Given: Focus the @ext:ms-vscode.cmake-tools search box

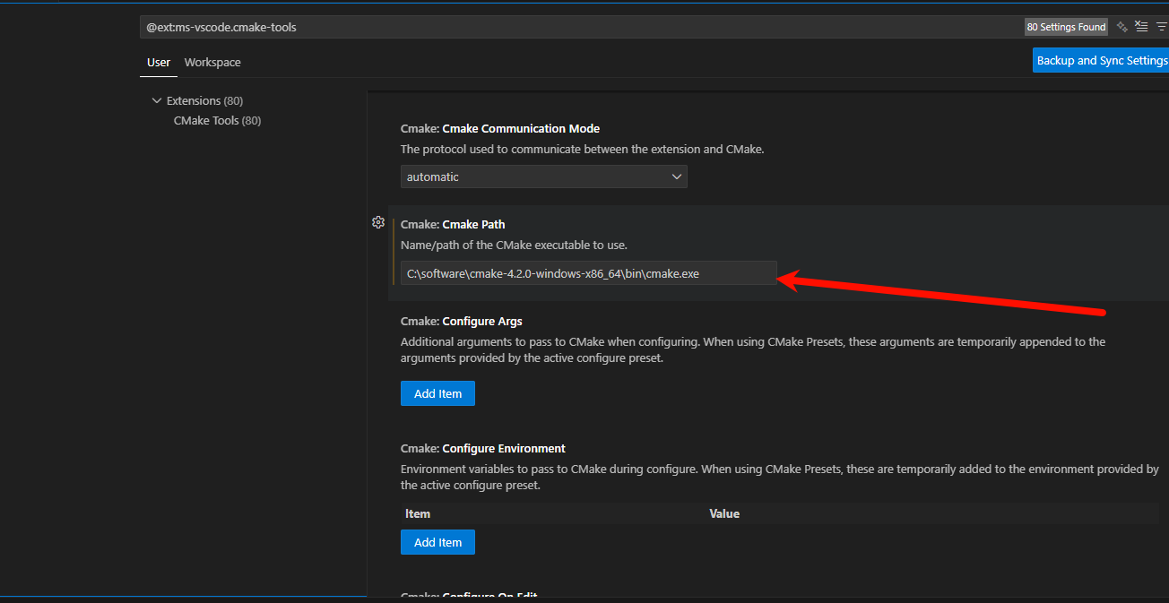Looking at the screenshot, I should click(x=581, y=27).
